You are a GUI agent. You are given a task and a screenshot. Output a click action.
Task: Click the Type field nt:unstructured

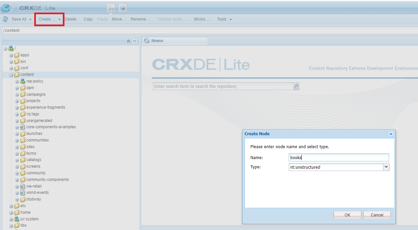coord(336,167)
